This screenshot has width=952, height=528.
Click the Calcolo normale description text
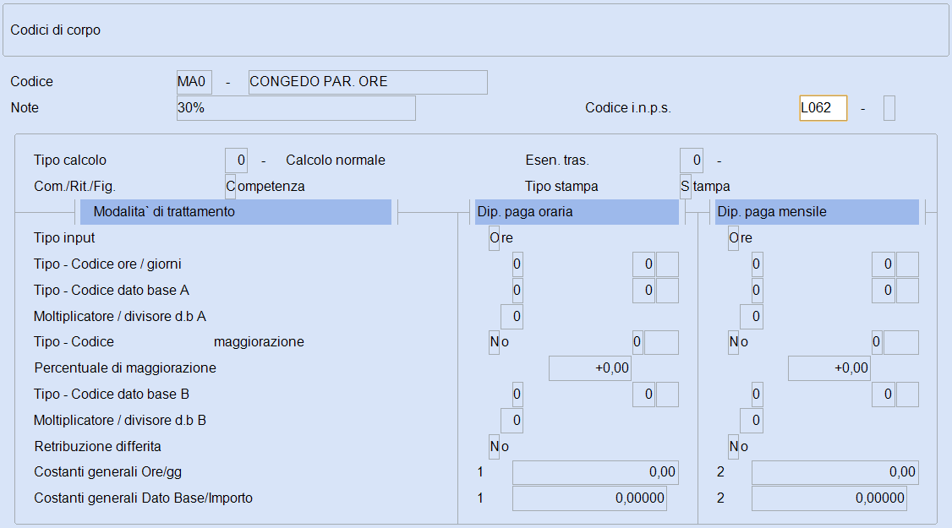(x=336, y=161)
